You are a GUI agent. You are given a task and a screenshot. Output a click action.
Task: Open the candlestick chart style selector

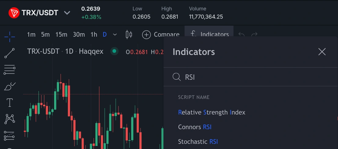129,35
